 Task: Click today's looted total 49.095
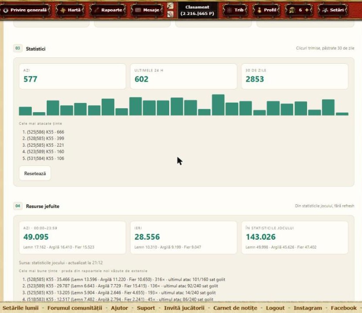coord(36,237)
